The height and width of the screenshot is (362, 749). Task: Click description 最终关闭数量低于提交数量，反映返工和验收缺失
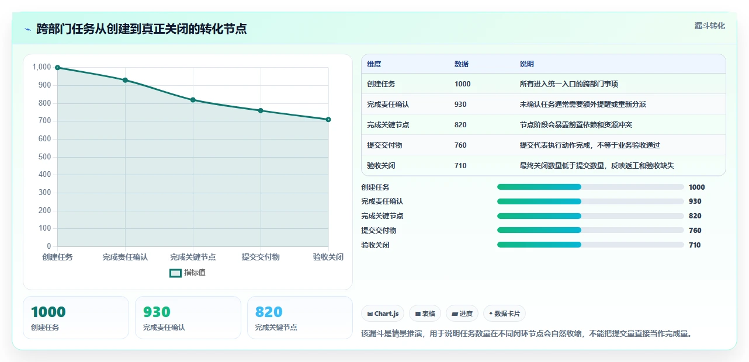(x=597, y=166)
